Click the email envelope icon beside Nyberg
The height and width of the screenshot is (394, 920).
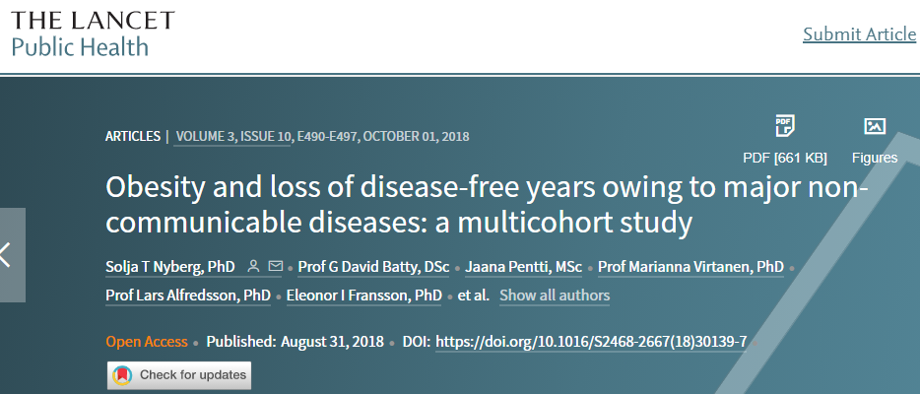pyautogui.click(x=275, y=266)
